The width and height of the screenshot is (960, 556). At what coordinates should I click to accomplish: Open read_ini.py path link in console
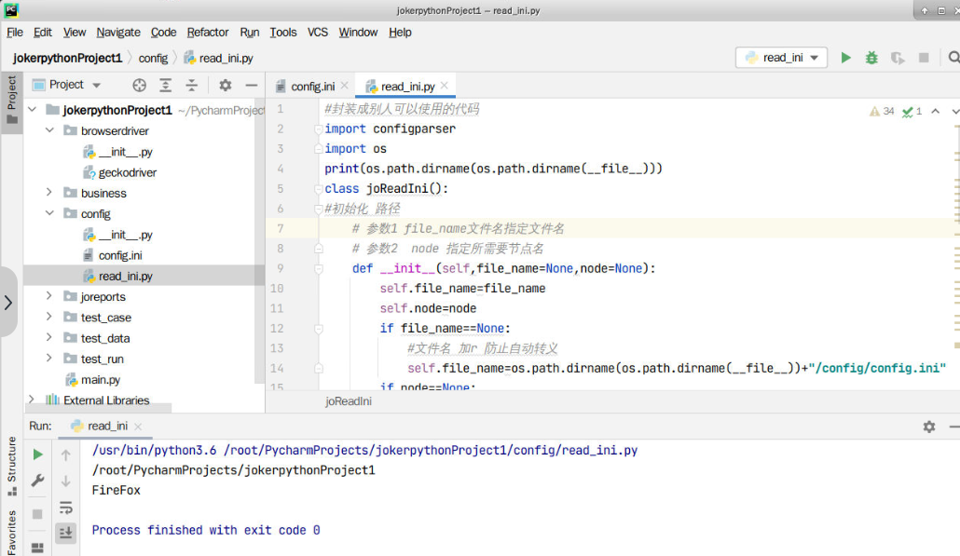(x=431, y=450)
